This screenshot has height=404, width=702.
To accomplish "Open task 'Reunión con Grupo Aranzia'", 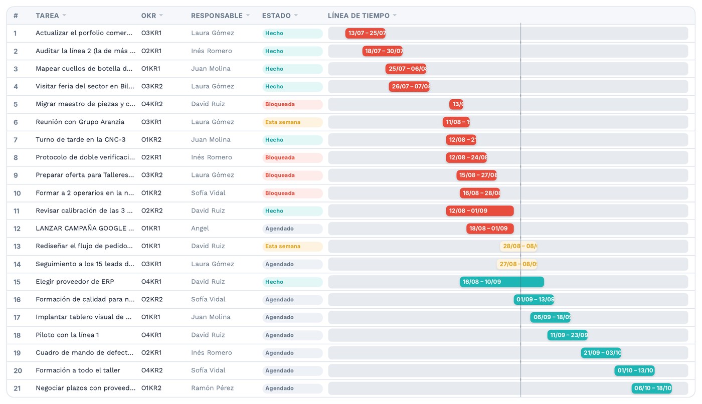I will coord(80,122).
